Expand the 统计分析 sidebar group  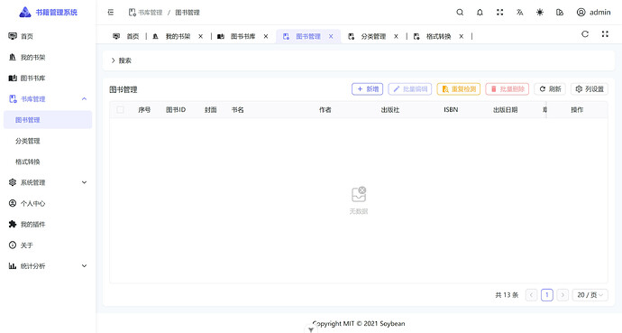[48, 266]
